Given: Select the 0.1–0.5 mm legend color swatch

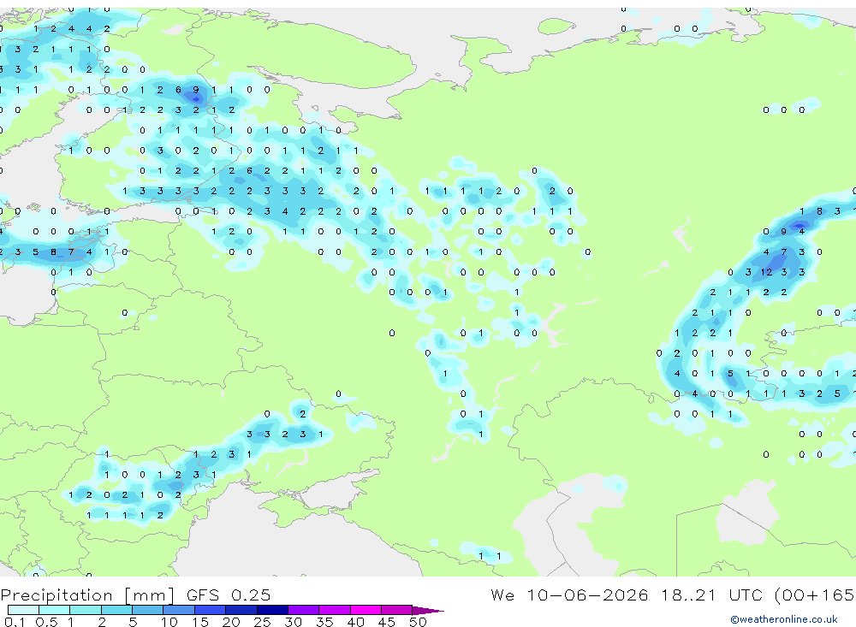Looking at the screenshot, I should 23,610.
